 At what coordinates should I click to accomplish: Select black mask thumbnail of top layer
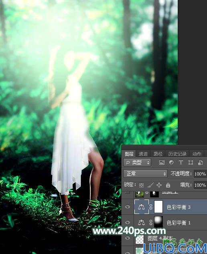(x=154, y=194)
